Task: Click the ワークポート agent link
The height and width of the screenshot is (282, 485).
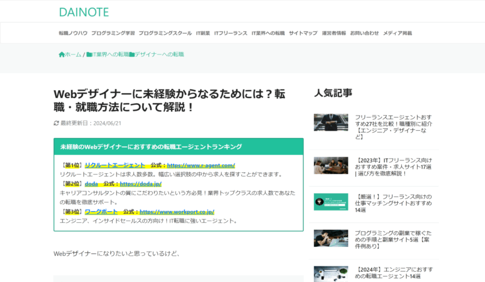Action: tap(101, 212)
